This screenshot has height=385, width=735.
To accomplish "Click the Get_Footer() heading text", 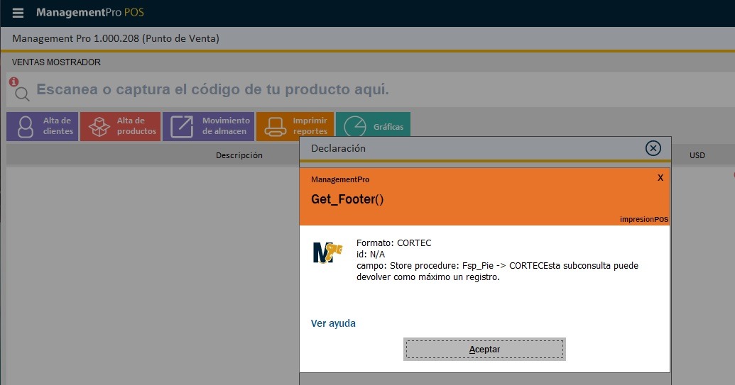I will (x=347, y=199).
